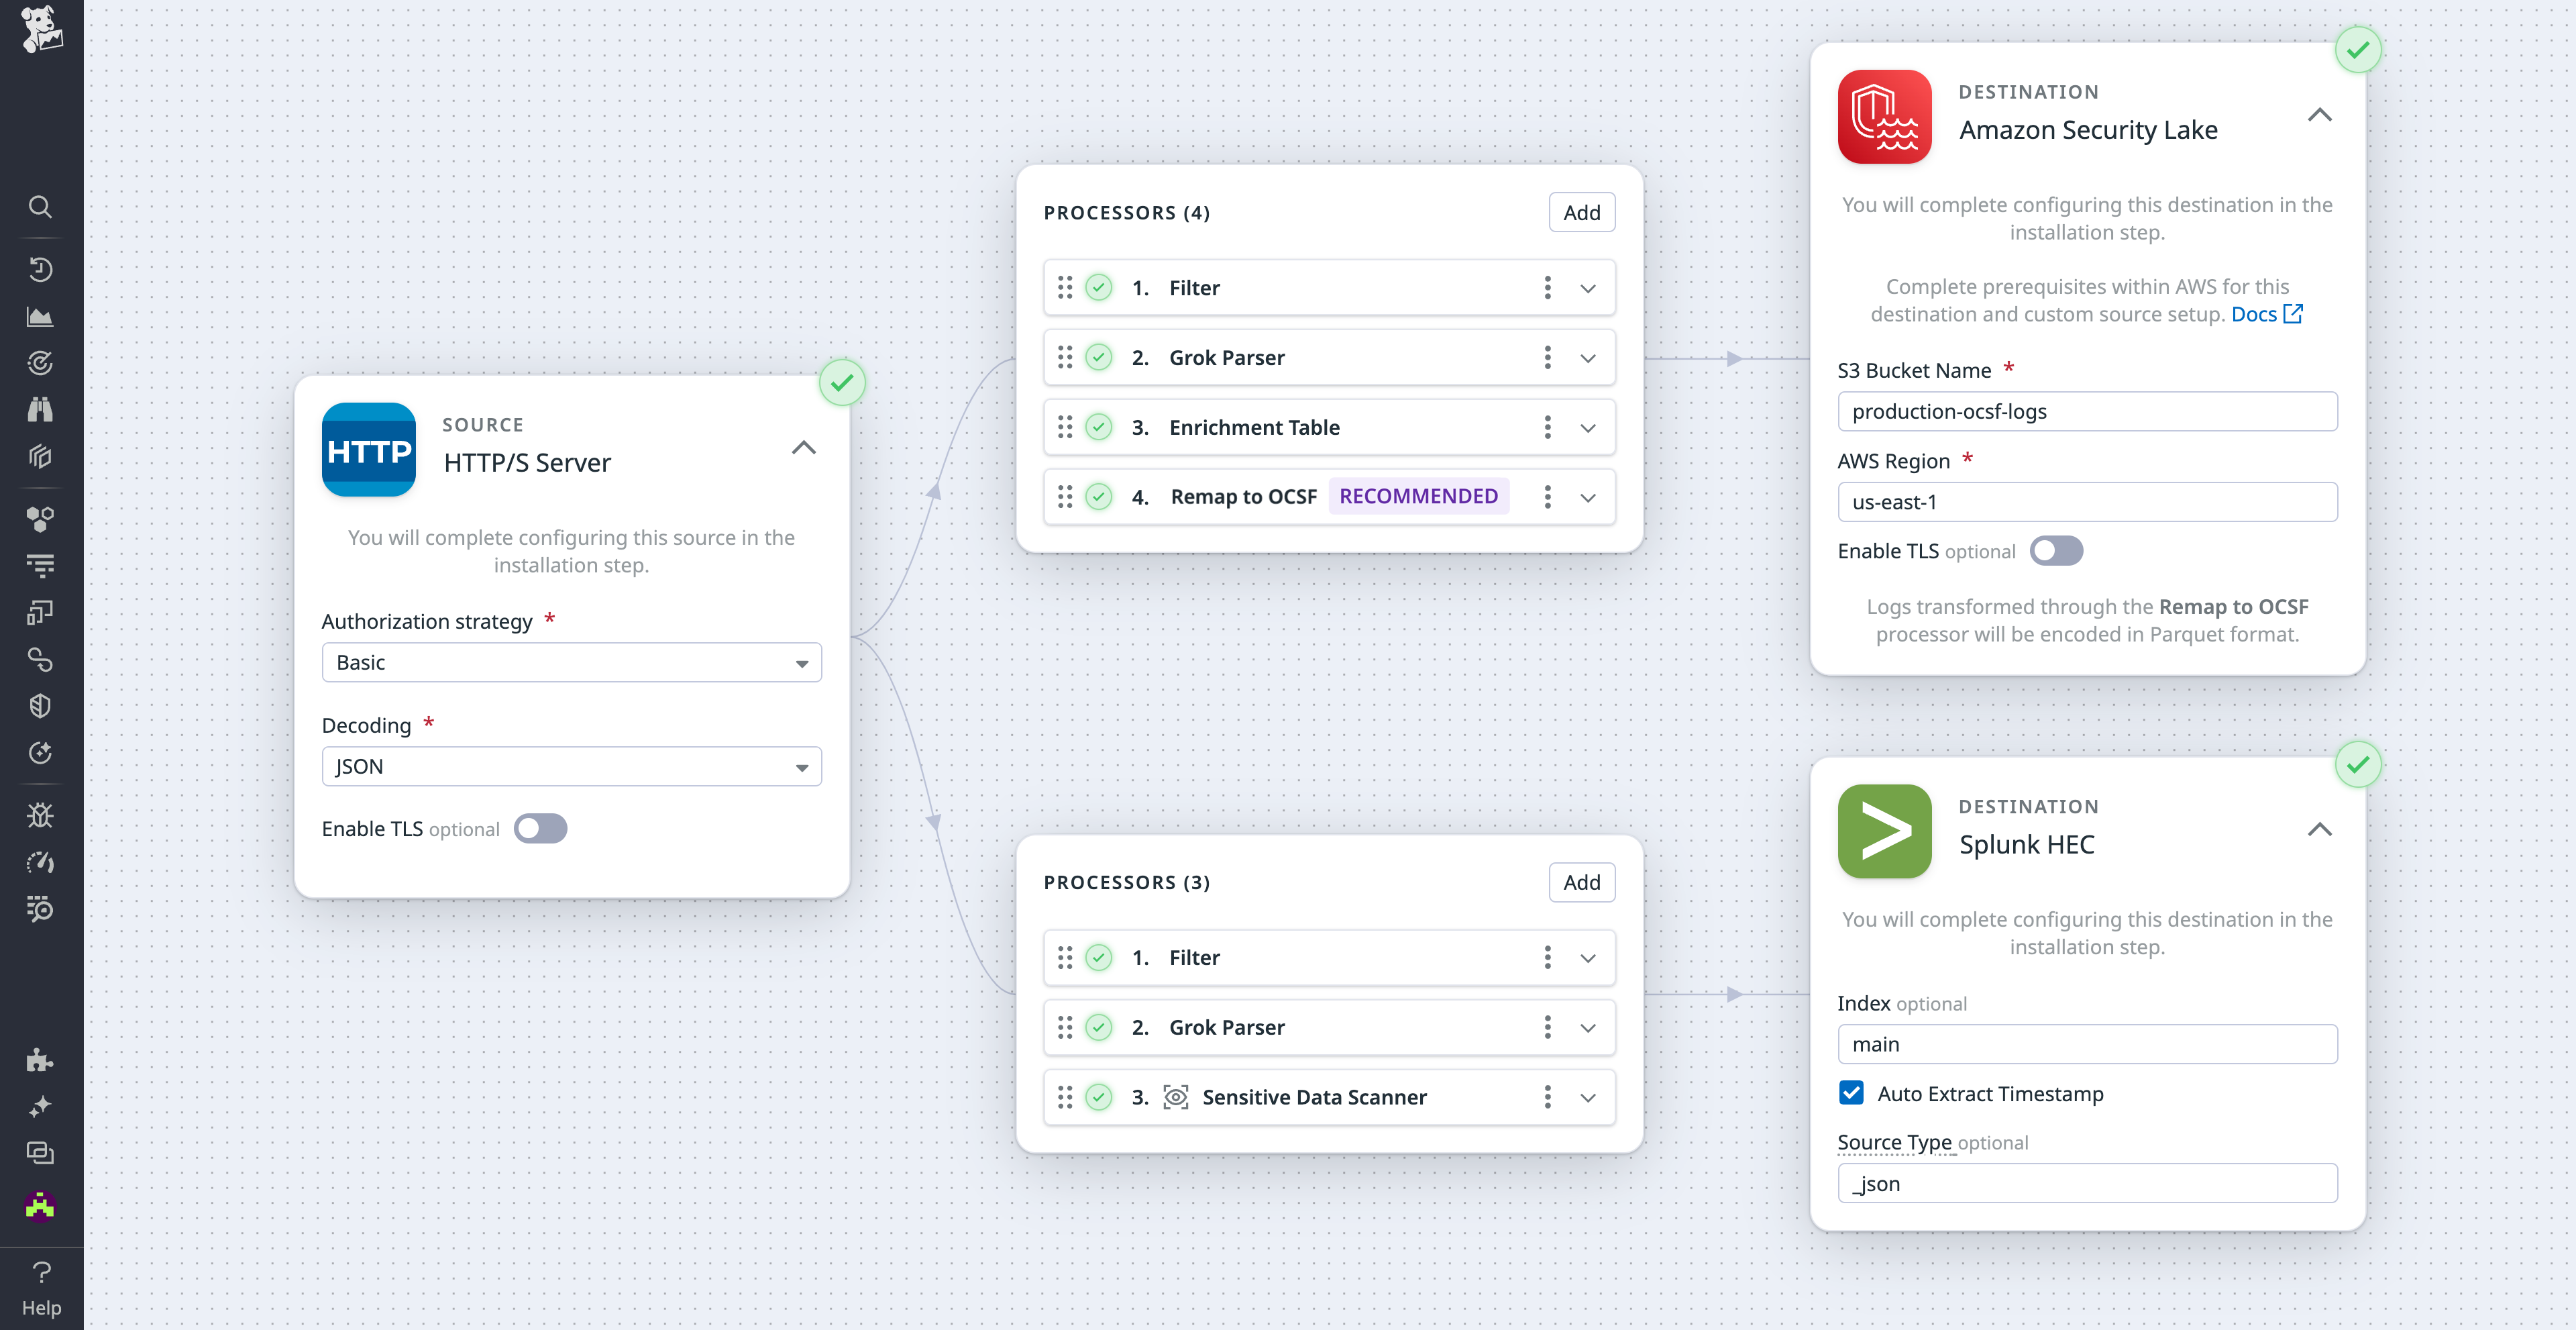Click Add in the Processors (4) panel
This screenshot has height=1330, width=2576.
click(x=1581, y=212)
